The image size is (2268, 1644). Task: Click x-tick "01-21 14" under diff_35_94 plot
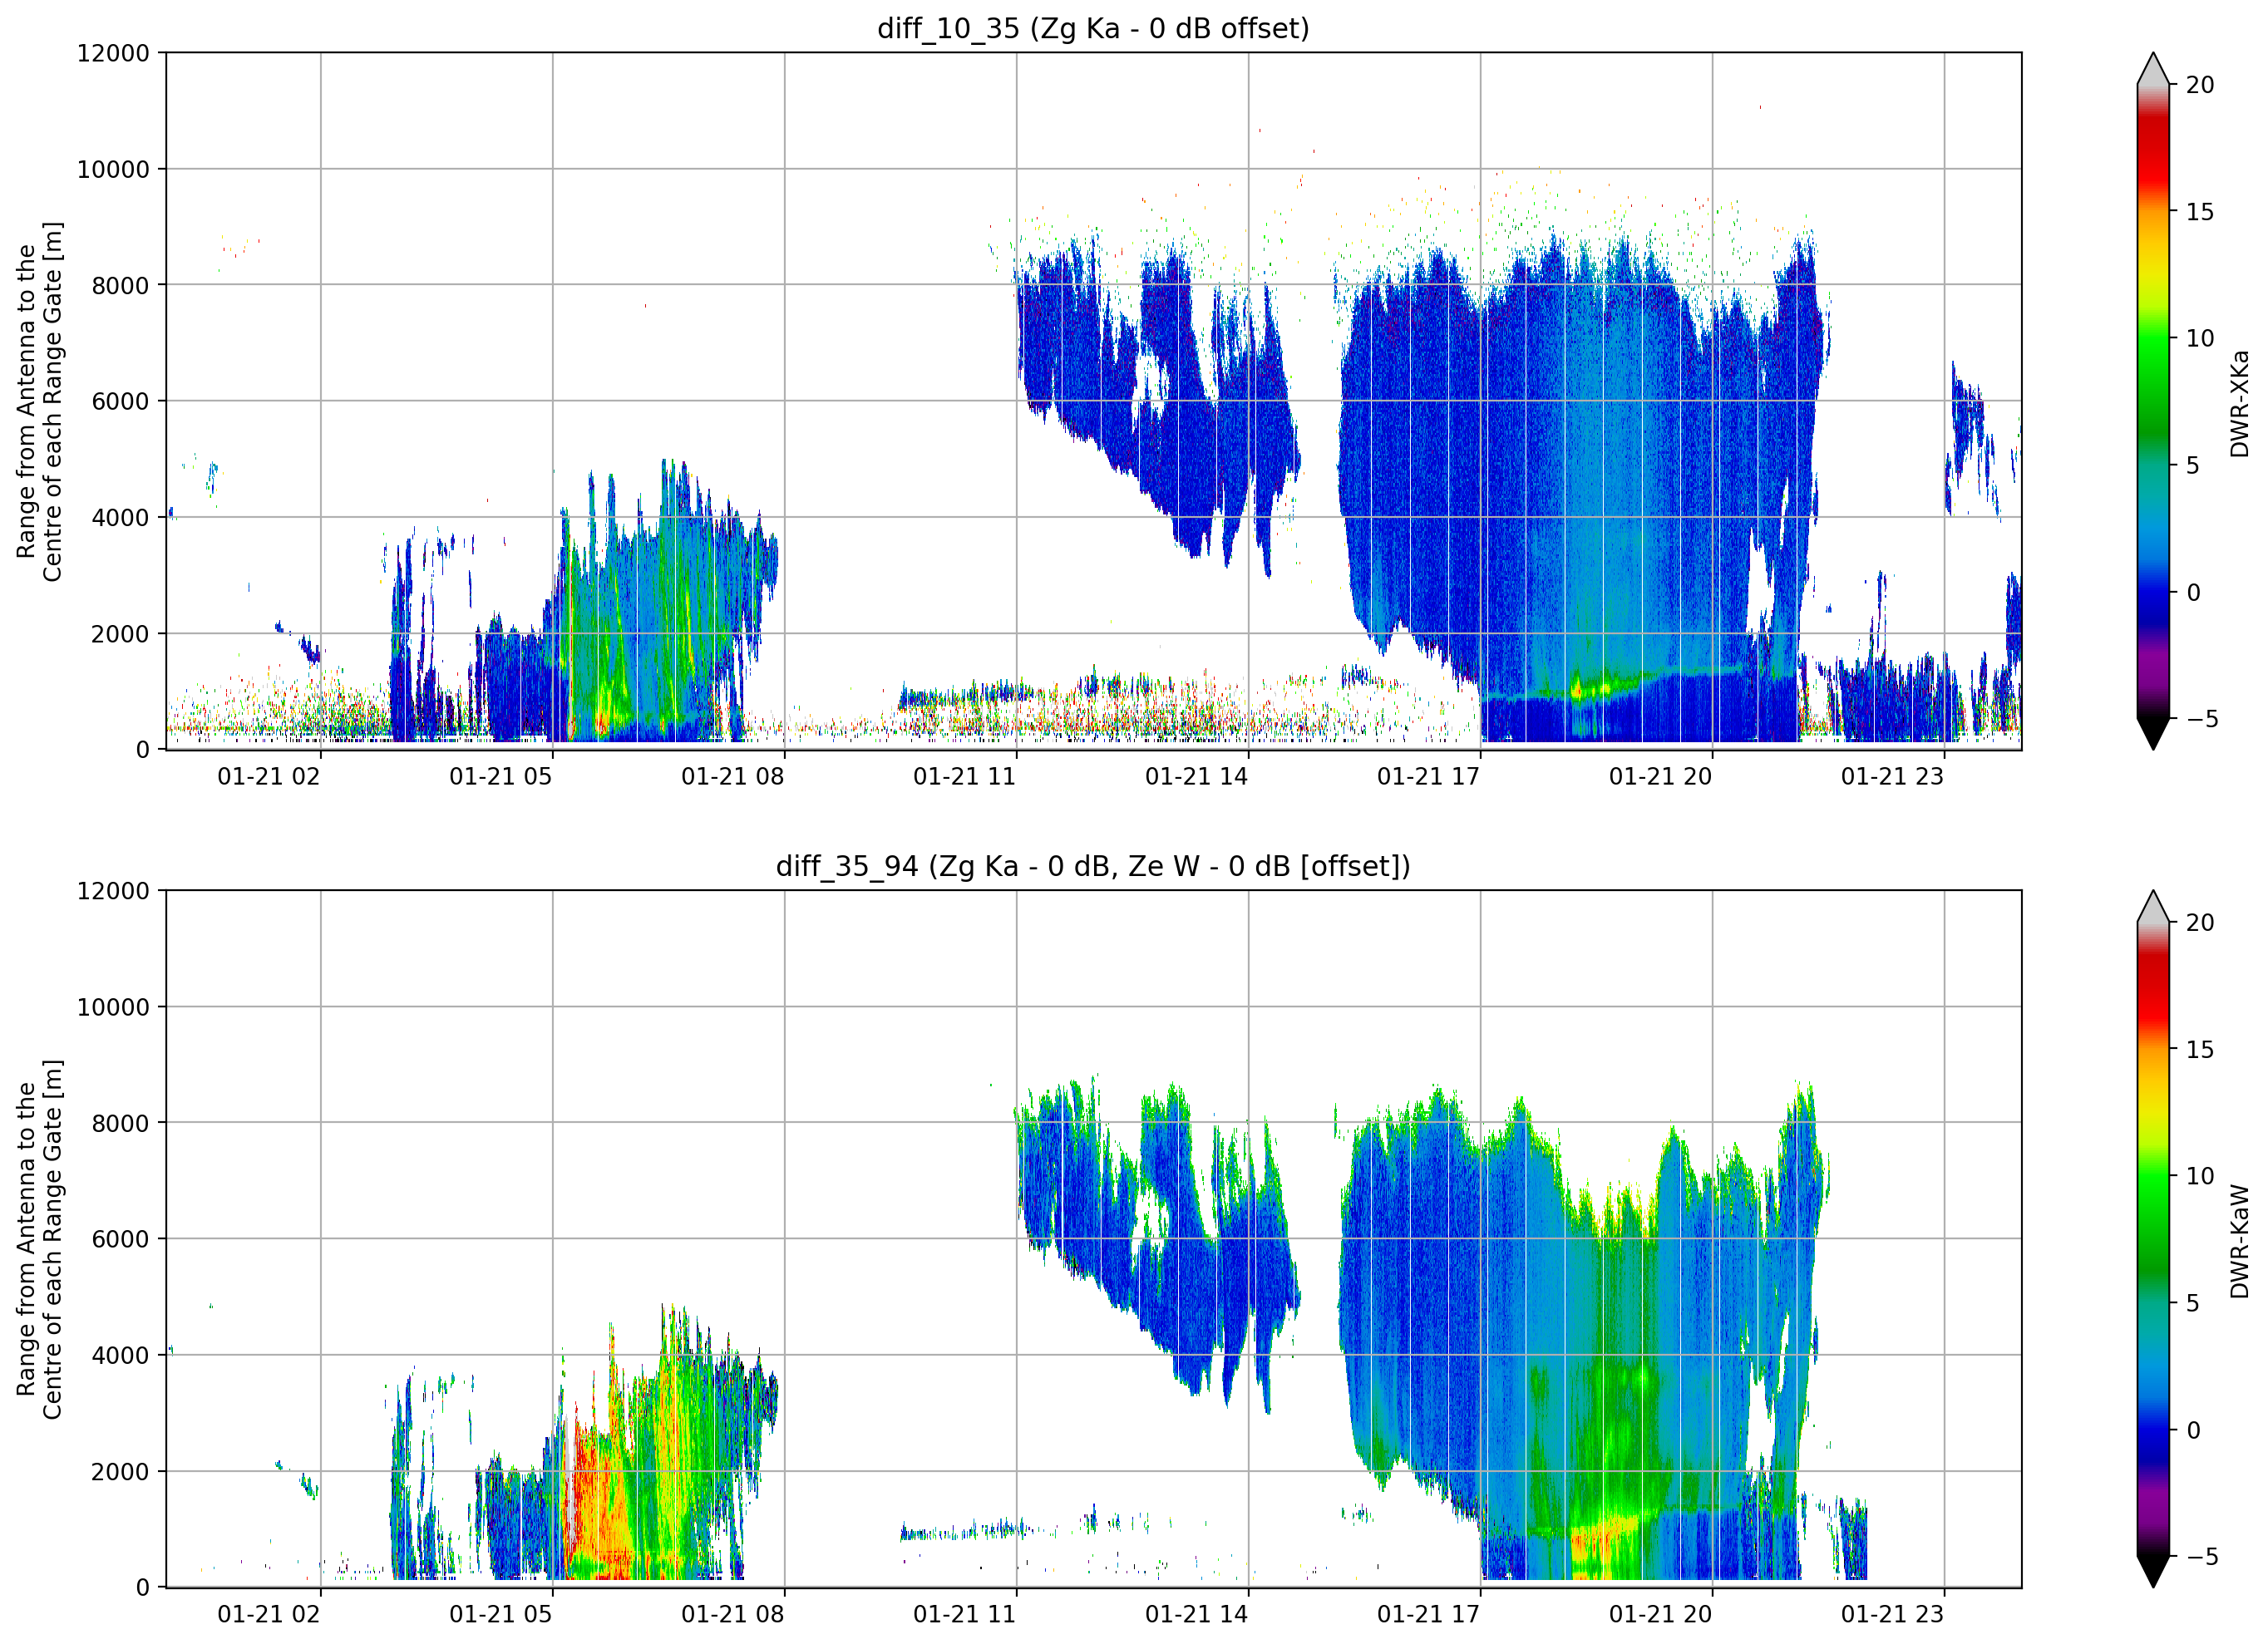(x=1197, y=1614)
